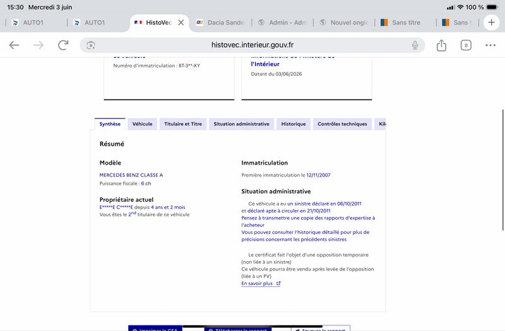The image size is (505, 331).
Task: Tap the microphone icon in the address bar
Action: 415,45
